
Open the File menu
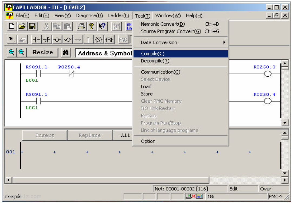click(x=22, y=16)
